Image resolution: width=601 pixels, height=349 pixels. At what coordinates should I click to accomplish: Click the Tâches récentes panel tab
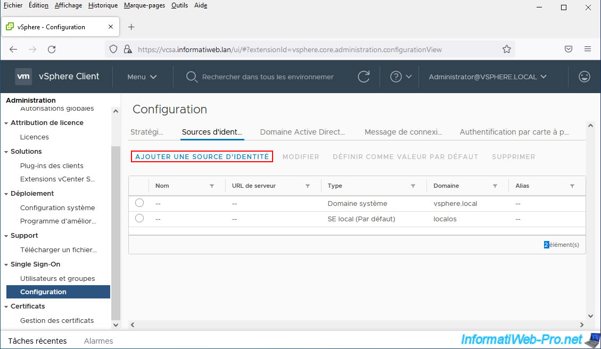coord(38,341)
